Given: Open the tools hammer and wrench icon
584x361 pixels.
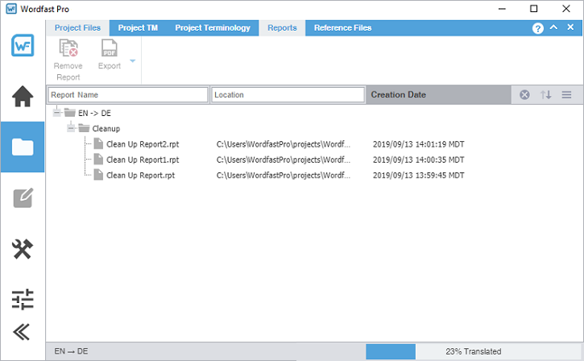Looking at the screenshot, I should coord(23,249).
